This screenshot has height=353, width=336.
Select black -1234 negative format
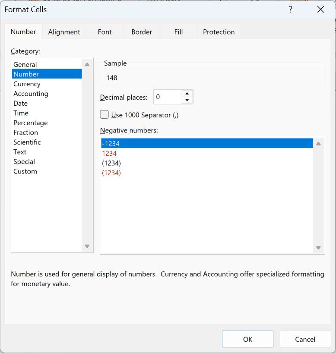(207, 143)
